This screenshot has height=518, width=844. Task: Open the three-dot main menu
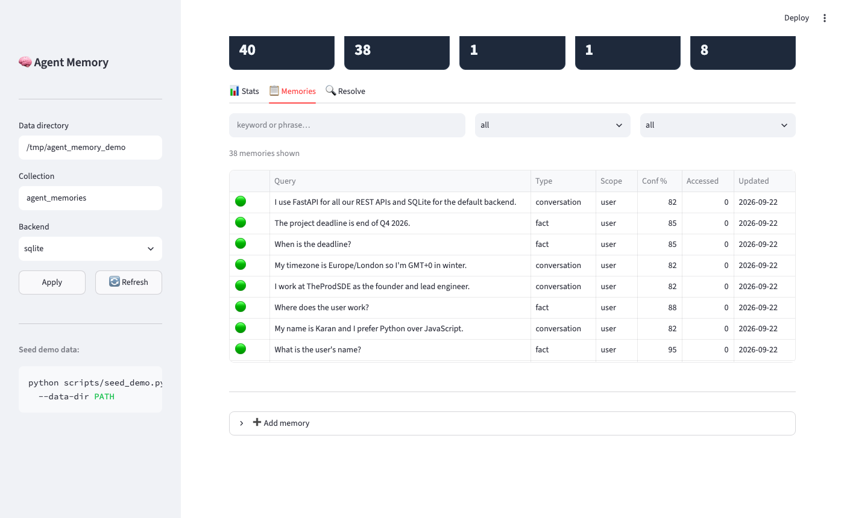[x=825, y=18]
